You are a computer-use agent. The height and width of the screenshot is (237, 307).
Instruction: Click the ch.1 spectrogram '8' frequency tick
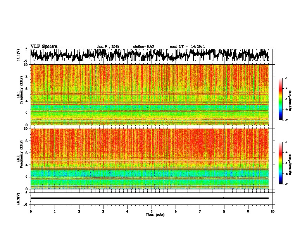click(27, 77)
